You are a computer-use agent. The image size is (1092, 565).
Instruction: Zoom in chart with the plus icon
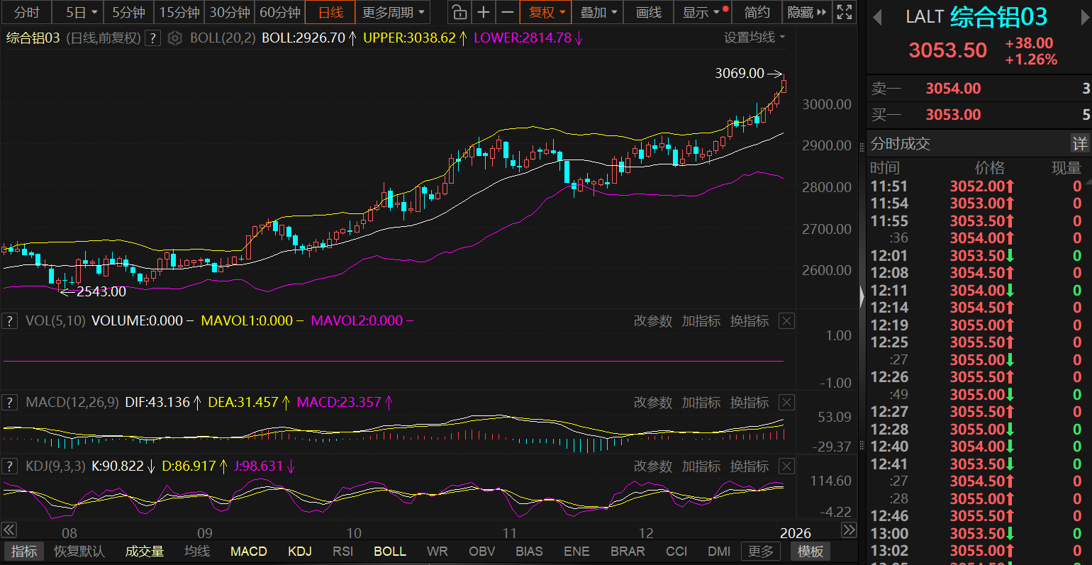tap(484, 12)
